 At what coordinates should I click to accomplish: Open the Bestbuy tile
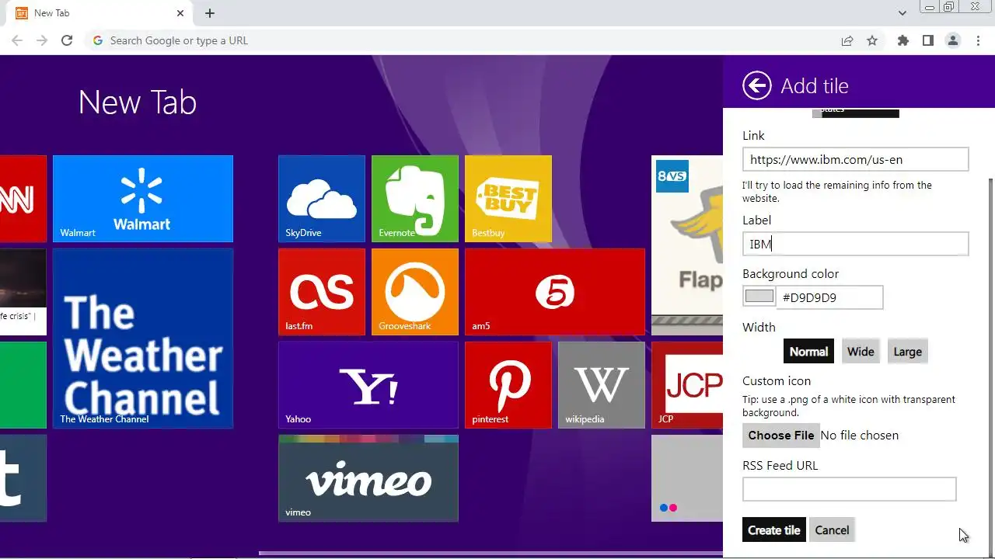click(508, 199)
